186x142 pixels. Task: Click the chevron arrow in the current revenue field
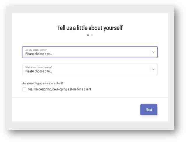click(153, 69)
